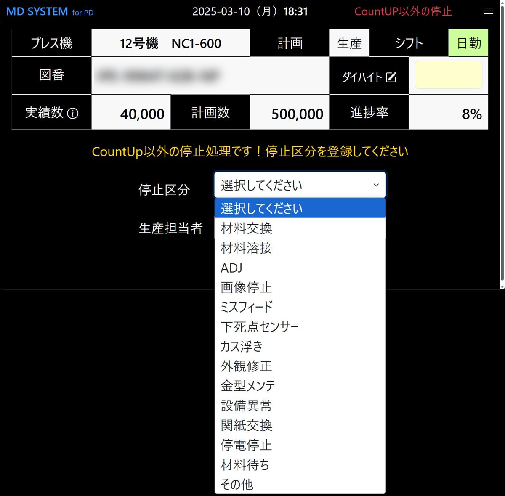Choose 材料溶接 from the stop list
The width and height of the screenshot is (505, 496).
[x=300, y=248]
